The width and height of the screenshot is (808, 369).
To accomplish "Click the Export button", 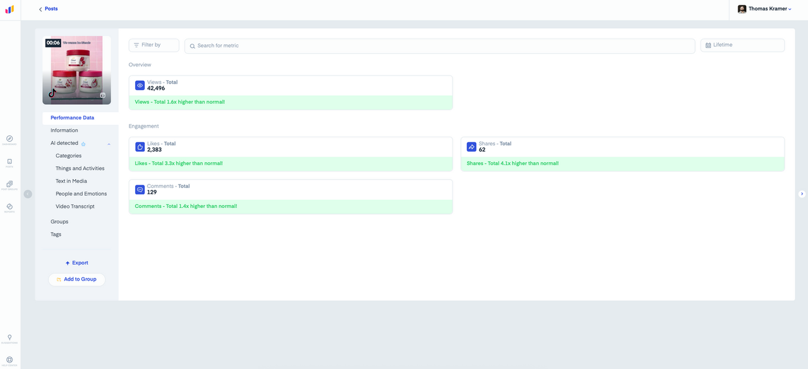I will point(77,263).
